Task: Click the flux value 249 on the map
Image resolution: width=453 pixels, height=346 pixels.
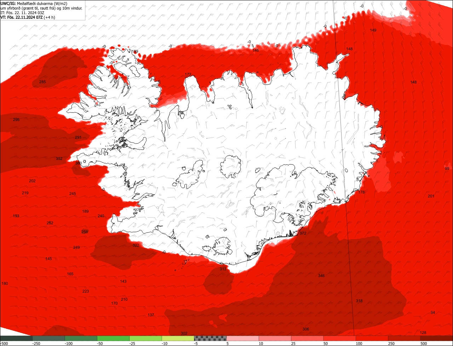Action: coord(76,247)
